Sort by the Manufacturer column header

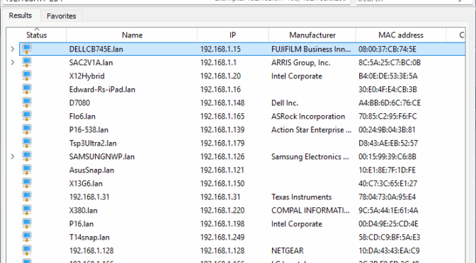312,35
